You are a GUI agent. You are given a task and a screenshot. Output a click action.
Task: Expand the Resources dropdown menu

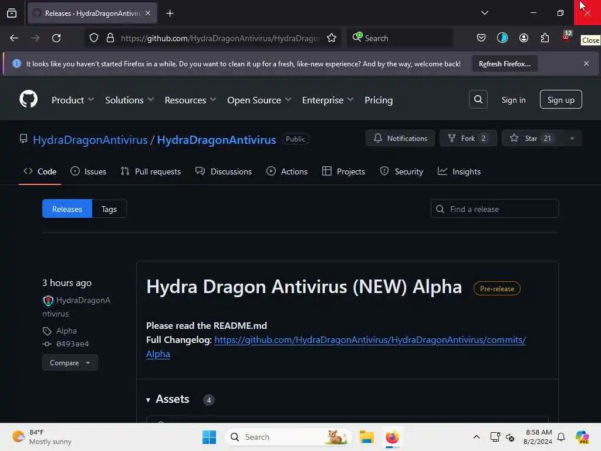[191, 100]
